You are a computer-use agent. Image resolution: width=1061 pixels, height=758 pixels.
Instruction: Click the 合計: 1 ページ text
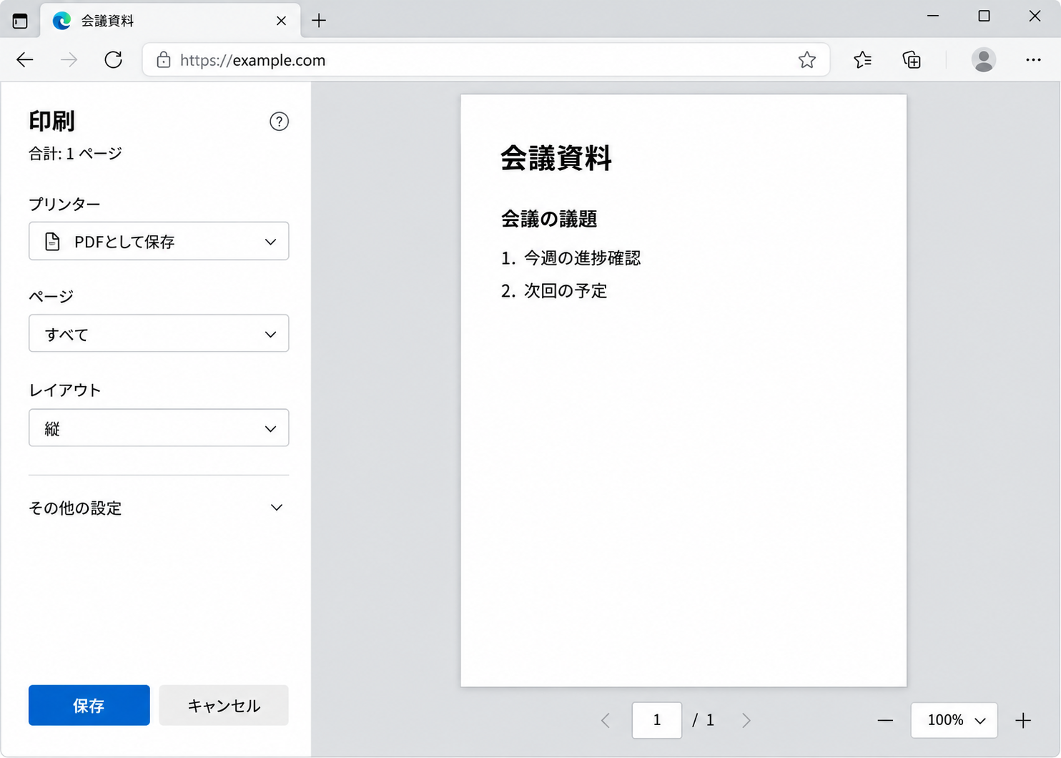coord(75,154)
